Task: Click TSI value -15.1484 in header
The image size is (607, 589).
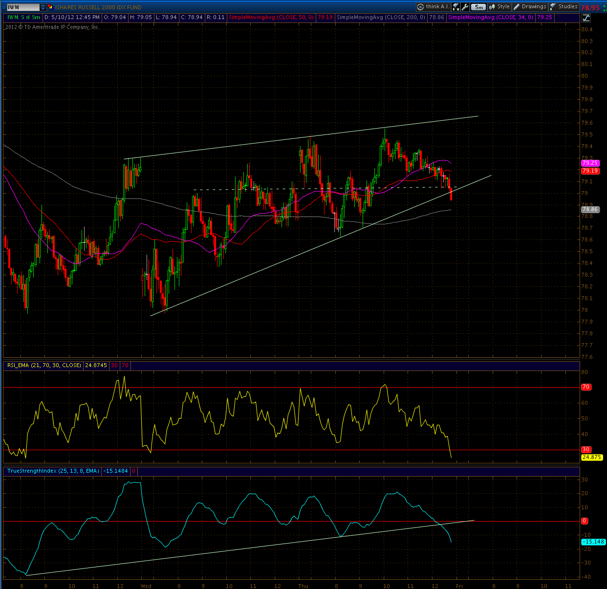Action: [x=116, y=471]
